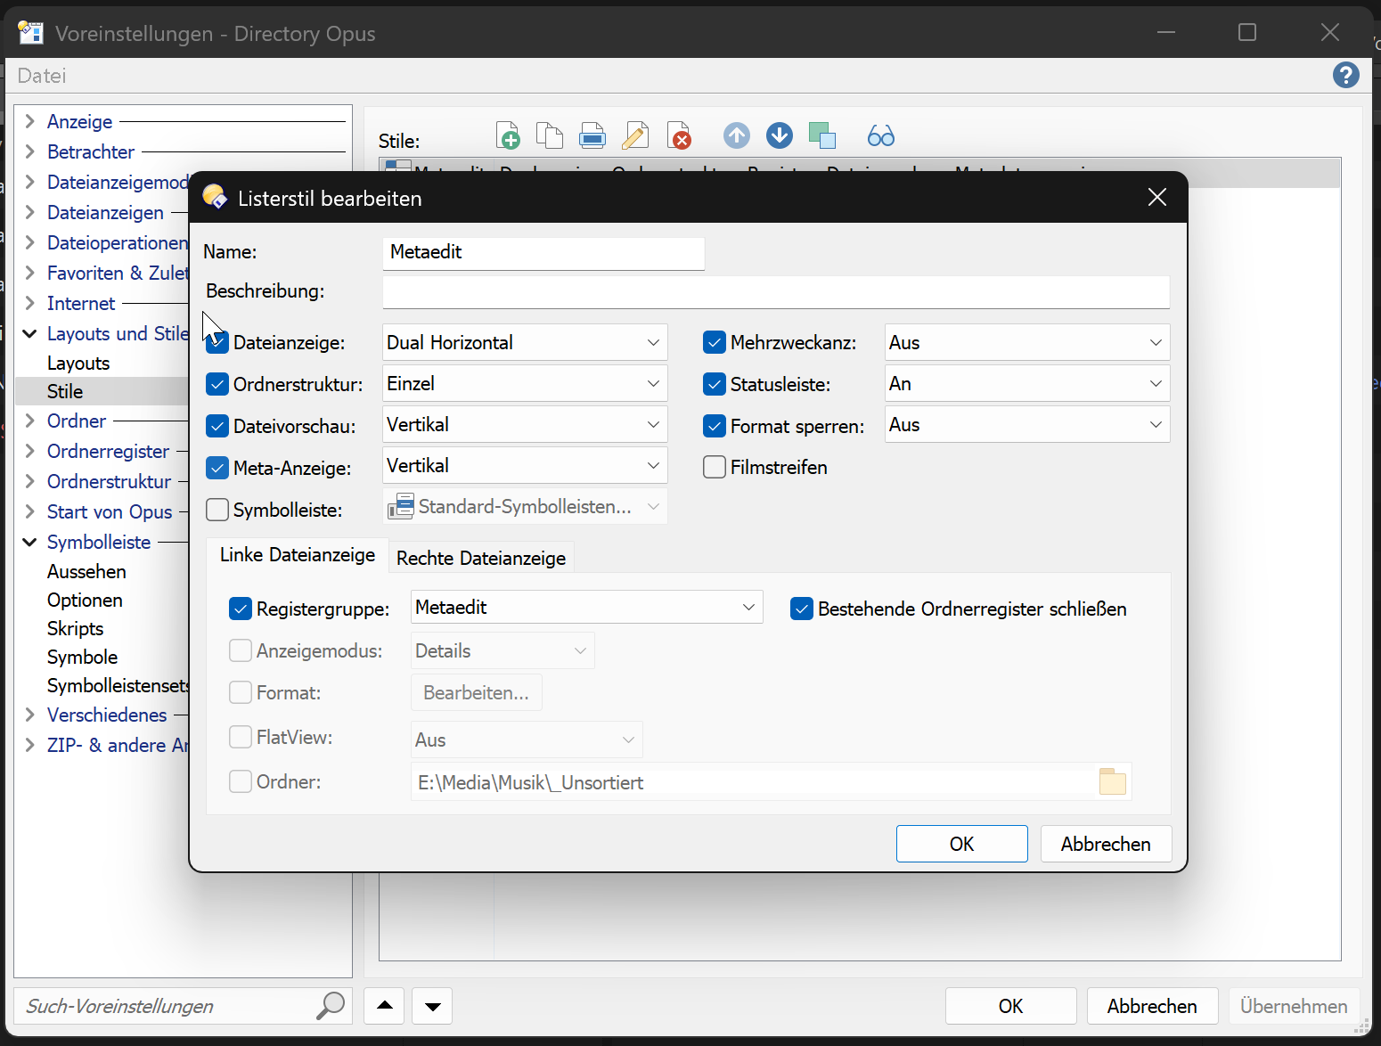This screenshot has height=1046, width=1381.
Task: Open the Dateianzeige Dual Horizontal dropdown
Action: point(525,342)
